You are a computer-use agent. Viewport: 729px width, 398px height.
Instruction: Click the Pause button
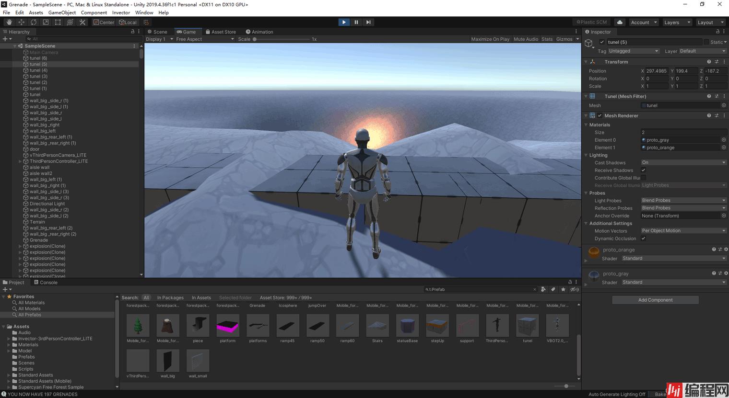pos(356,22)
